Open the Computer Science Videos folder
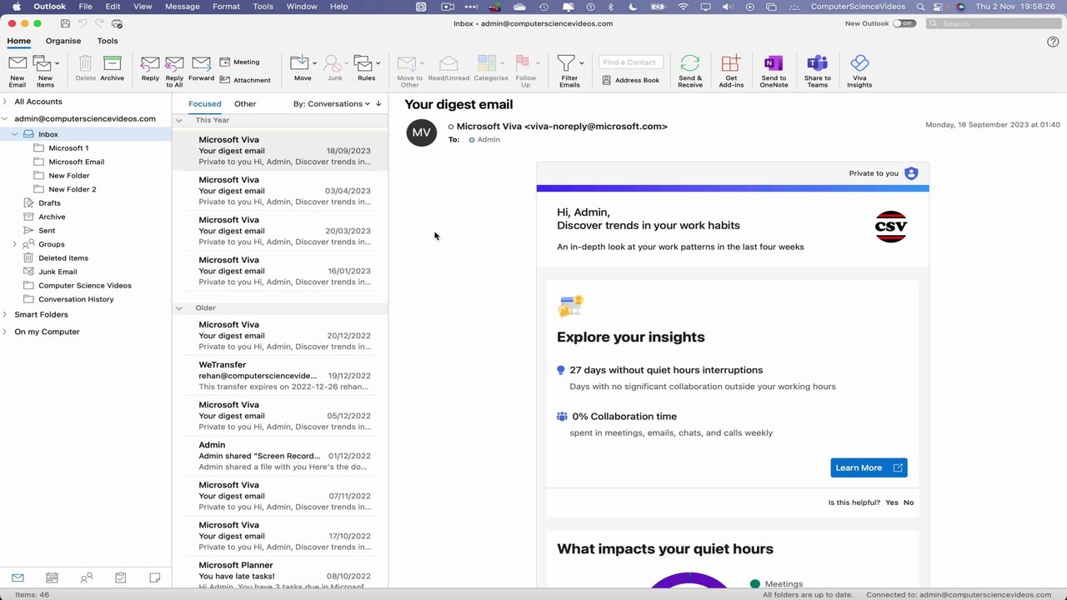 (x=85, y=285)
